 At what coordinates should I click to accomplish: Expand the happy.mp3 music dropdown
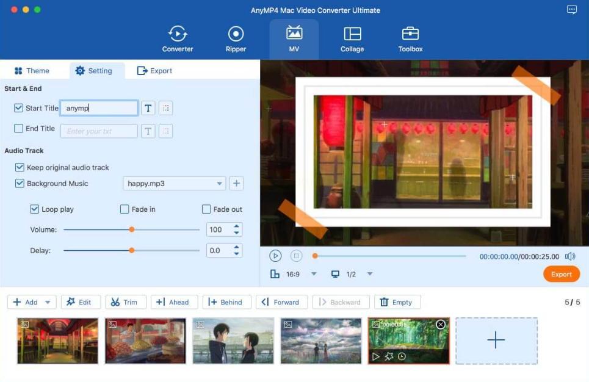click(x=220, y=184)
